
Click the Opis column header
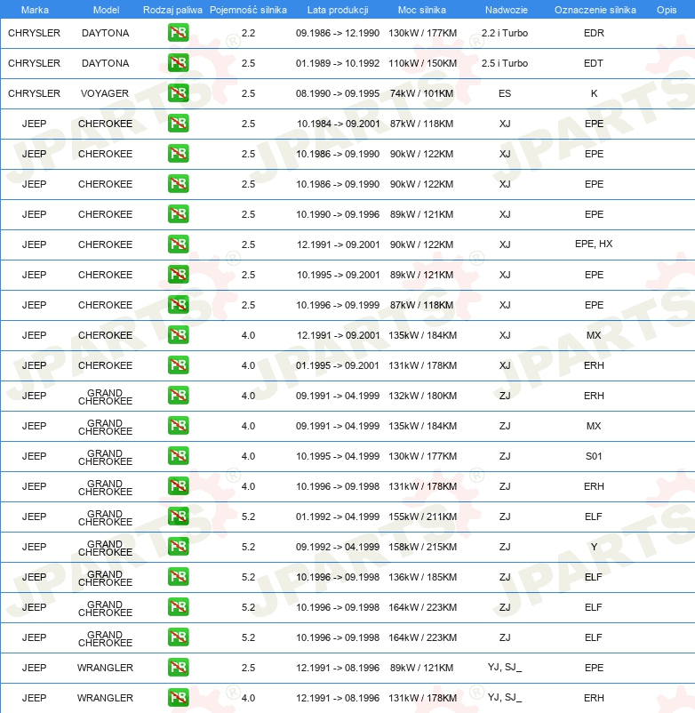666,9
